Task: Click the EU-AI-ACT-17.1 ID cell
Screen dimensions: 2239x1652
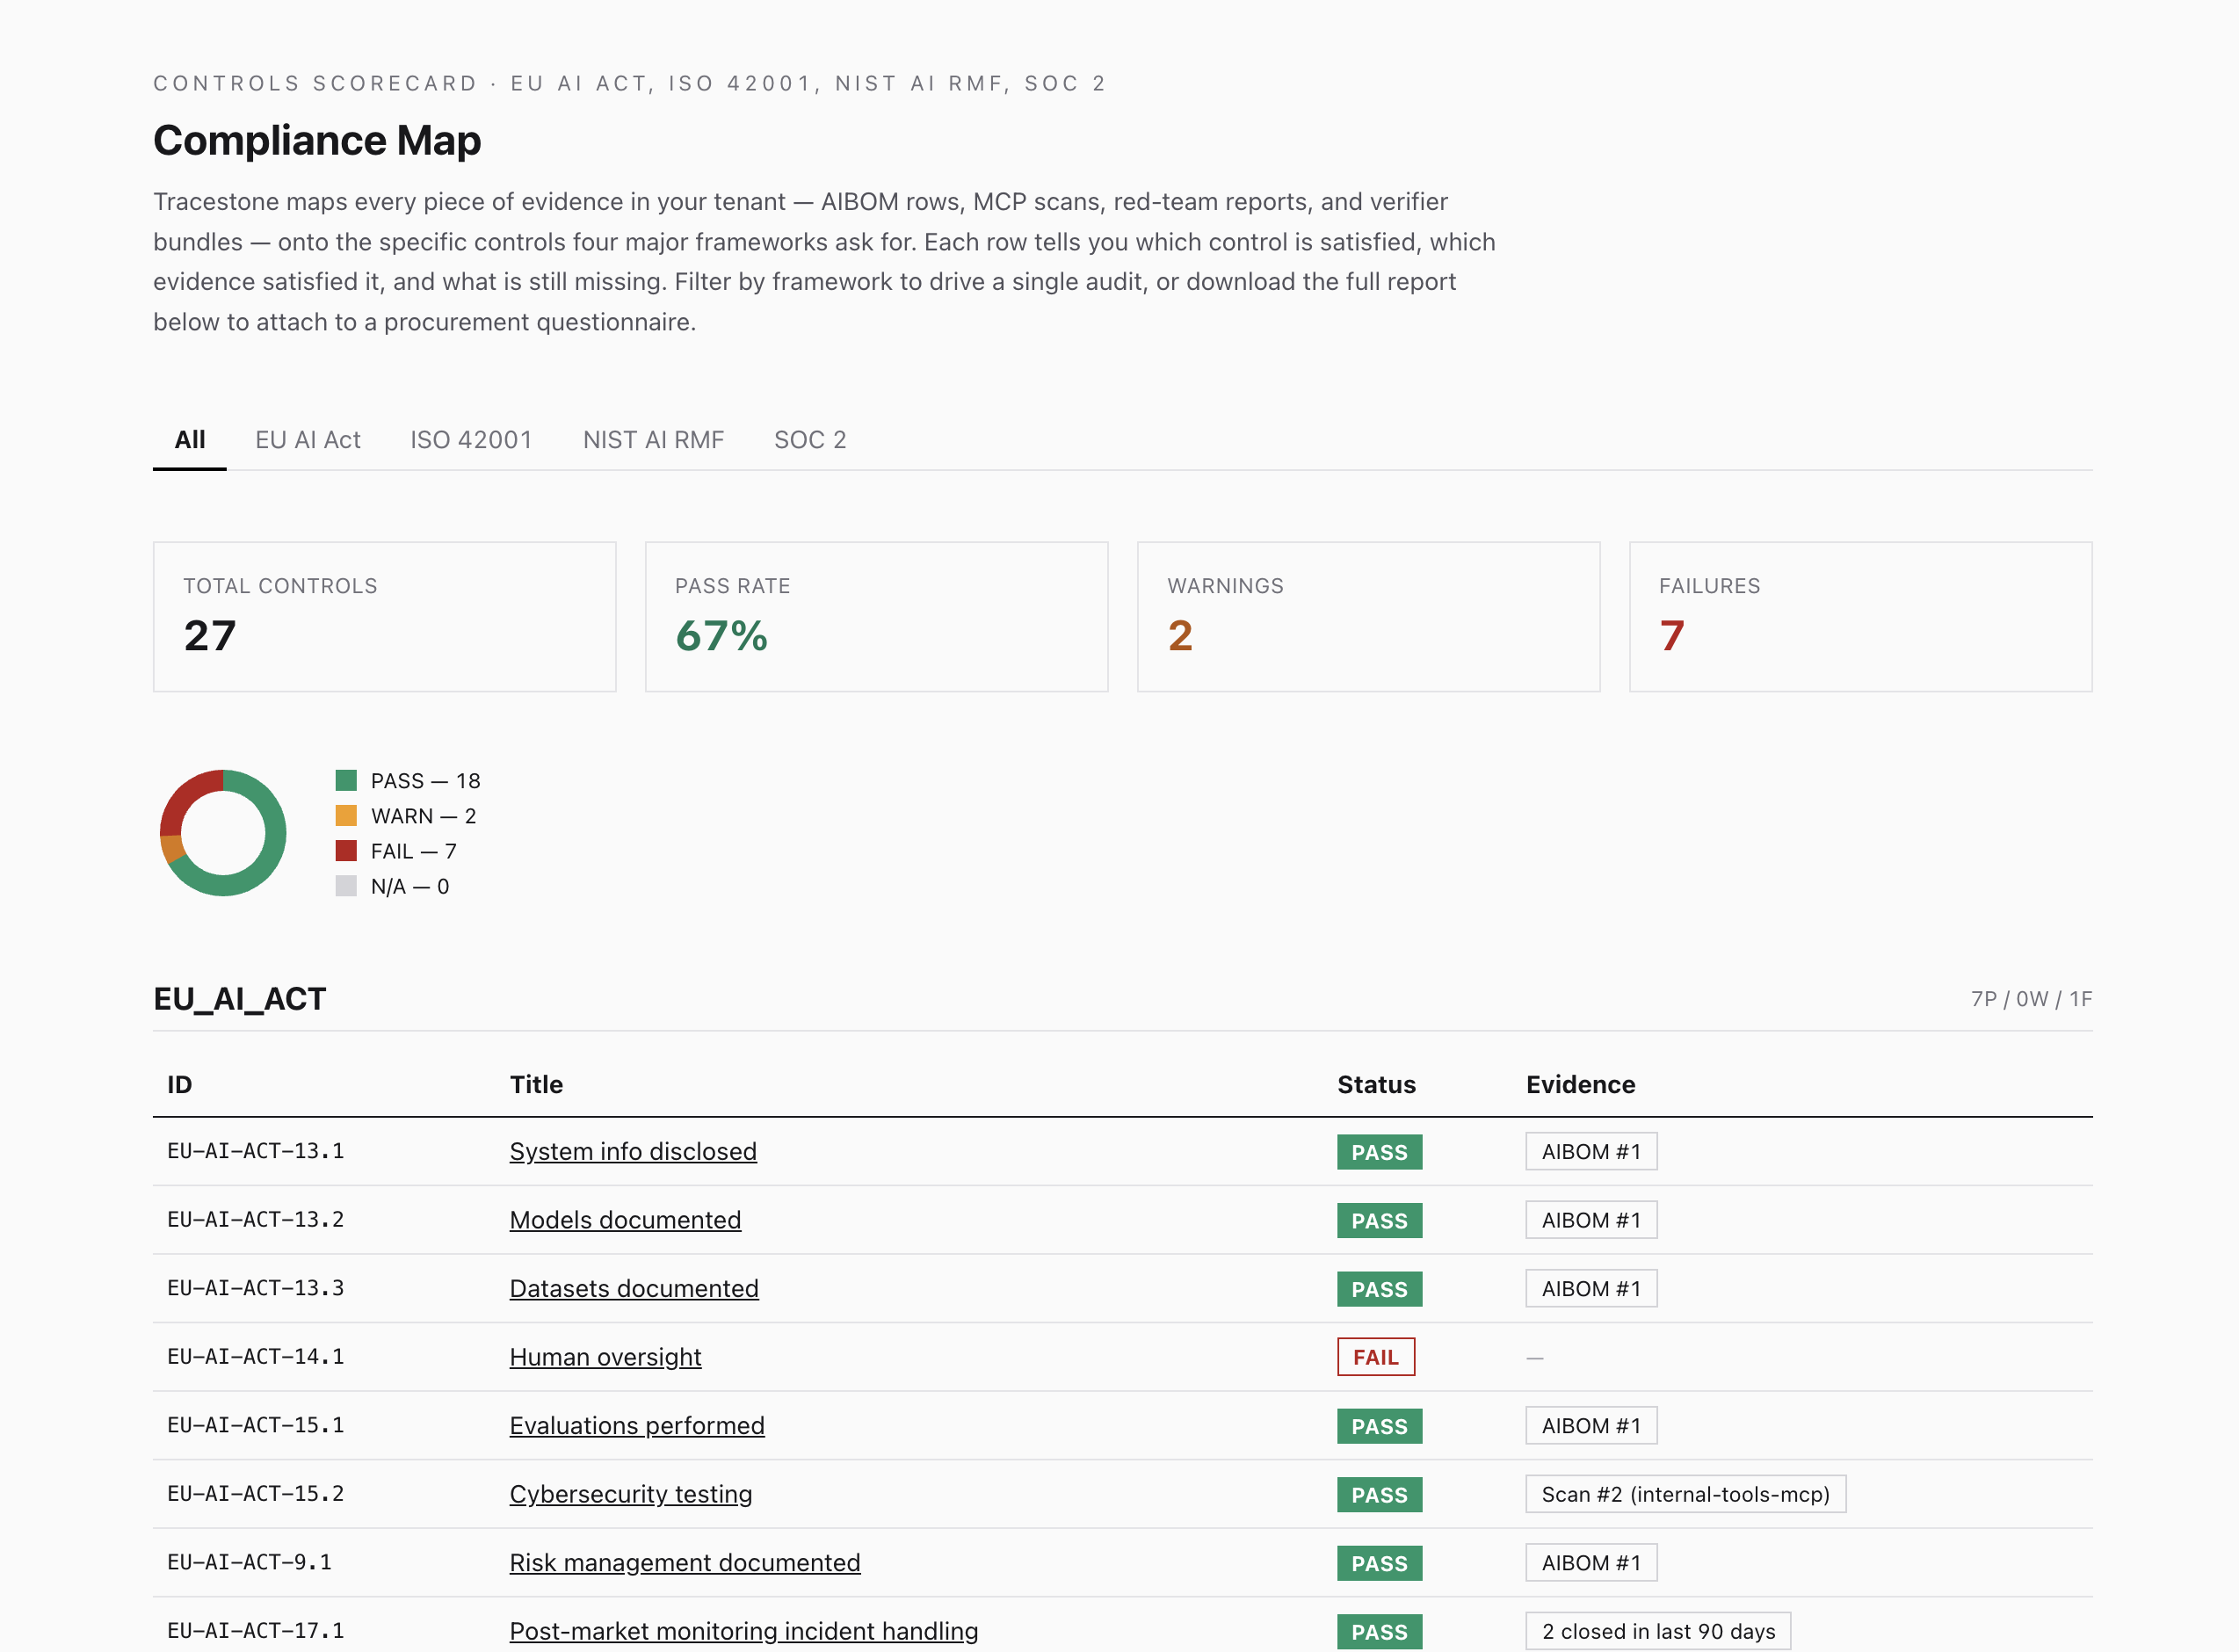Action: click(255, 1631)
